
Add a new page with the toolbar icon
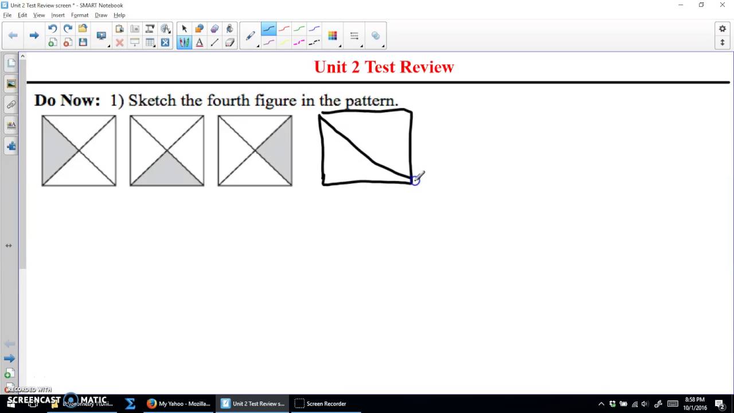point(52,42)
